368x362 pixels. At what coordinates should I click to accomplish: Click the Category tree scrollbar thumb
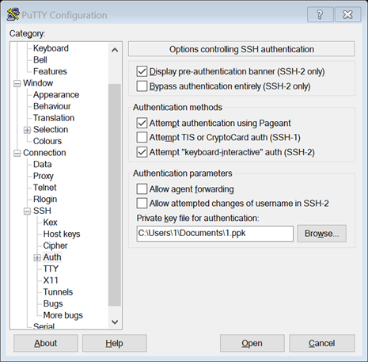(x=115, y=195)
